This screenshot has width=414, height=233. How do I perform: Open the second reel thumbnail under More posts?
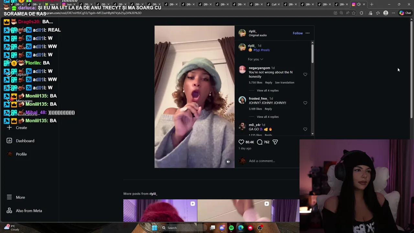(234, 211)
